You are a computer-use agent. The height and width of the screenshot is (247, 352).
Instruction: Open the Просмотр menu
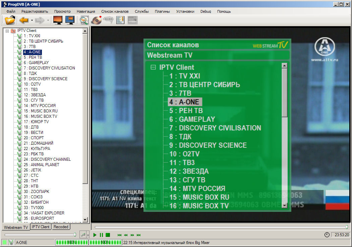point(62,11)
